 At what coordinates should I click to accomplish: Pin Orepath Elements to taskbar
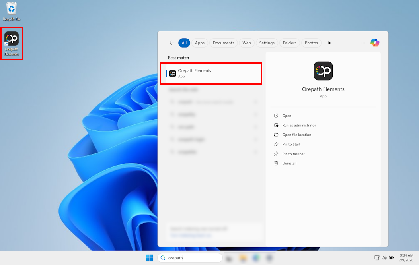(x=293, y=154)
